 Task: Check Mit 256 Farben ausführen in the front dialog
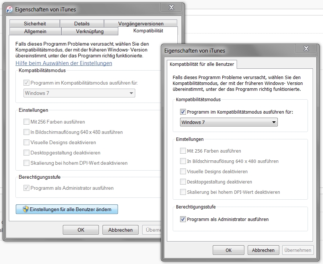click(x=183, y=151)
